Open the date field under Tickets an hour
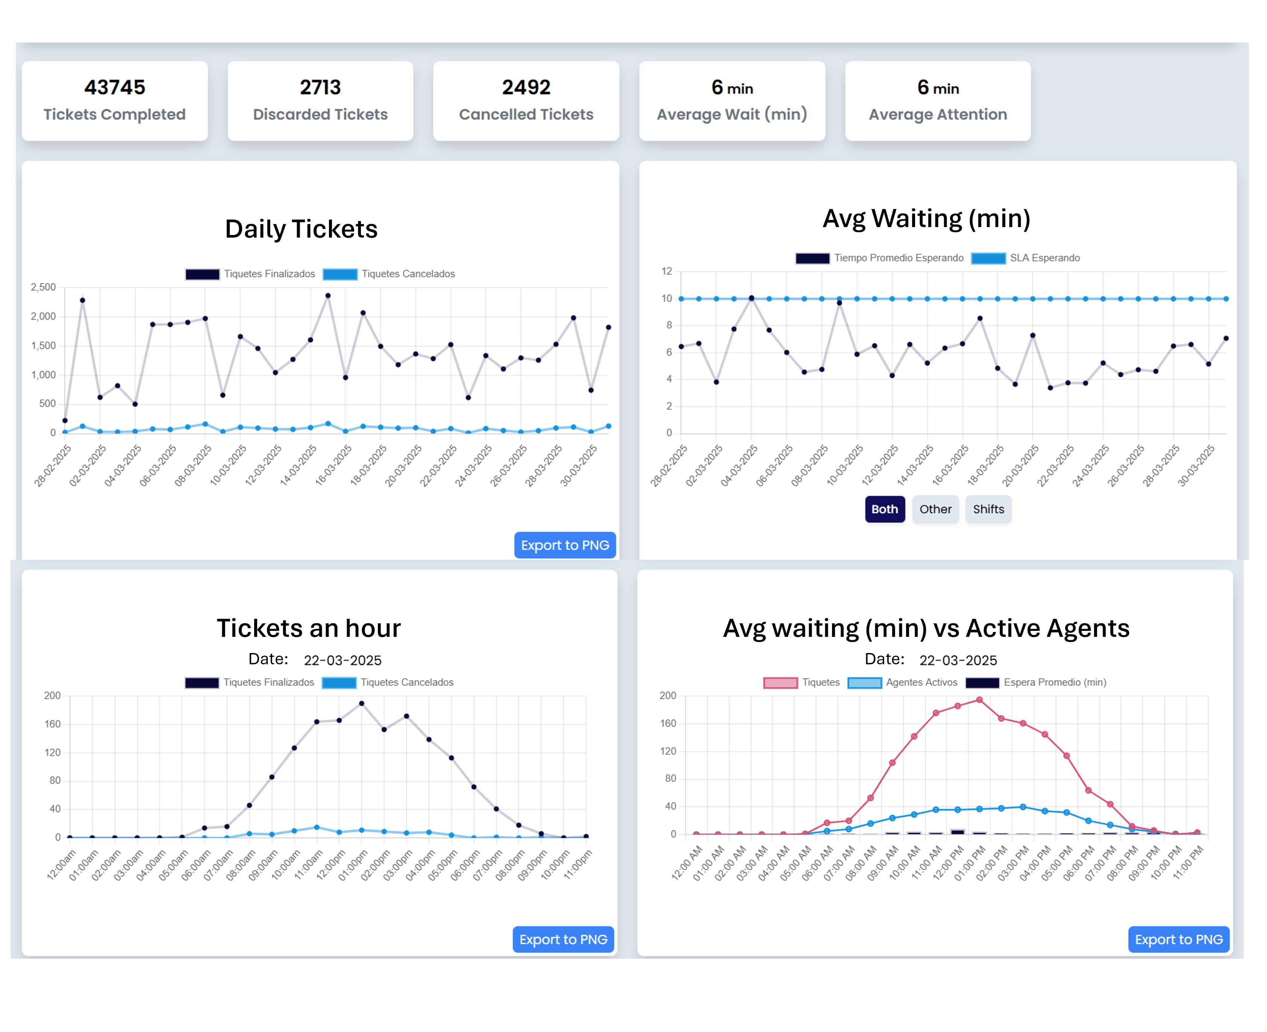 343,661
